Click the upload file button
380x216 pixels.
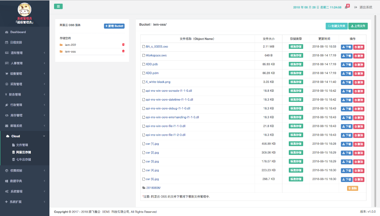358,26
